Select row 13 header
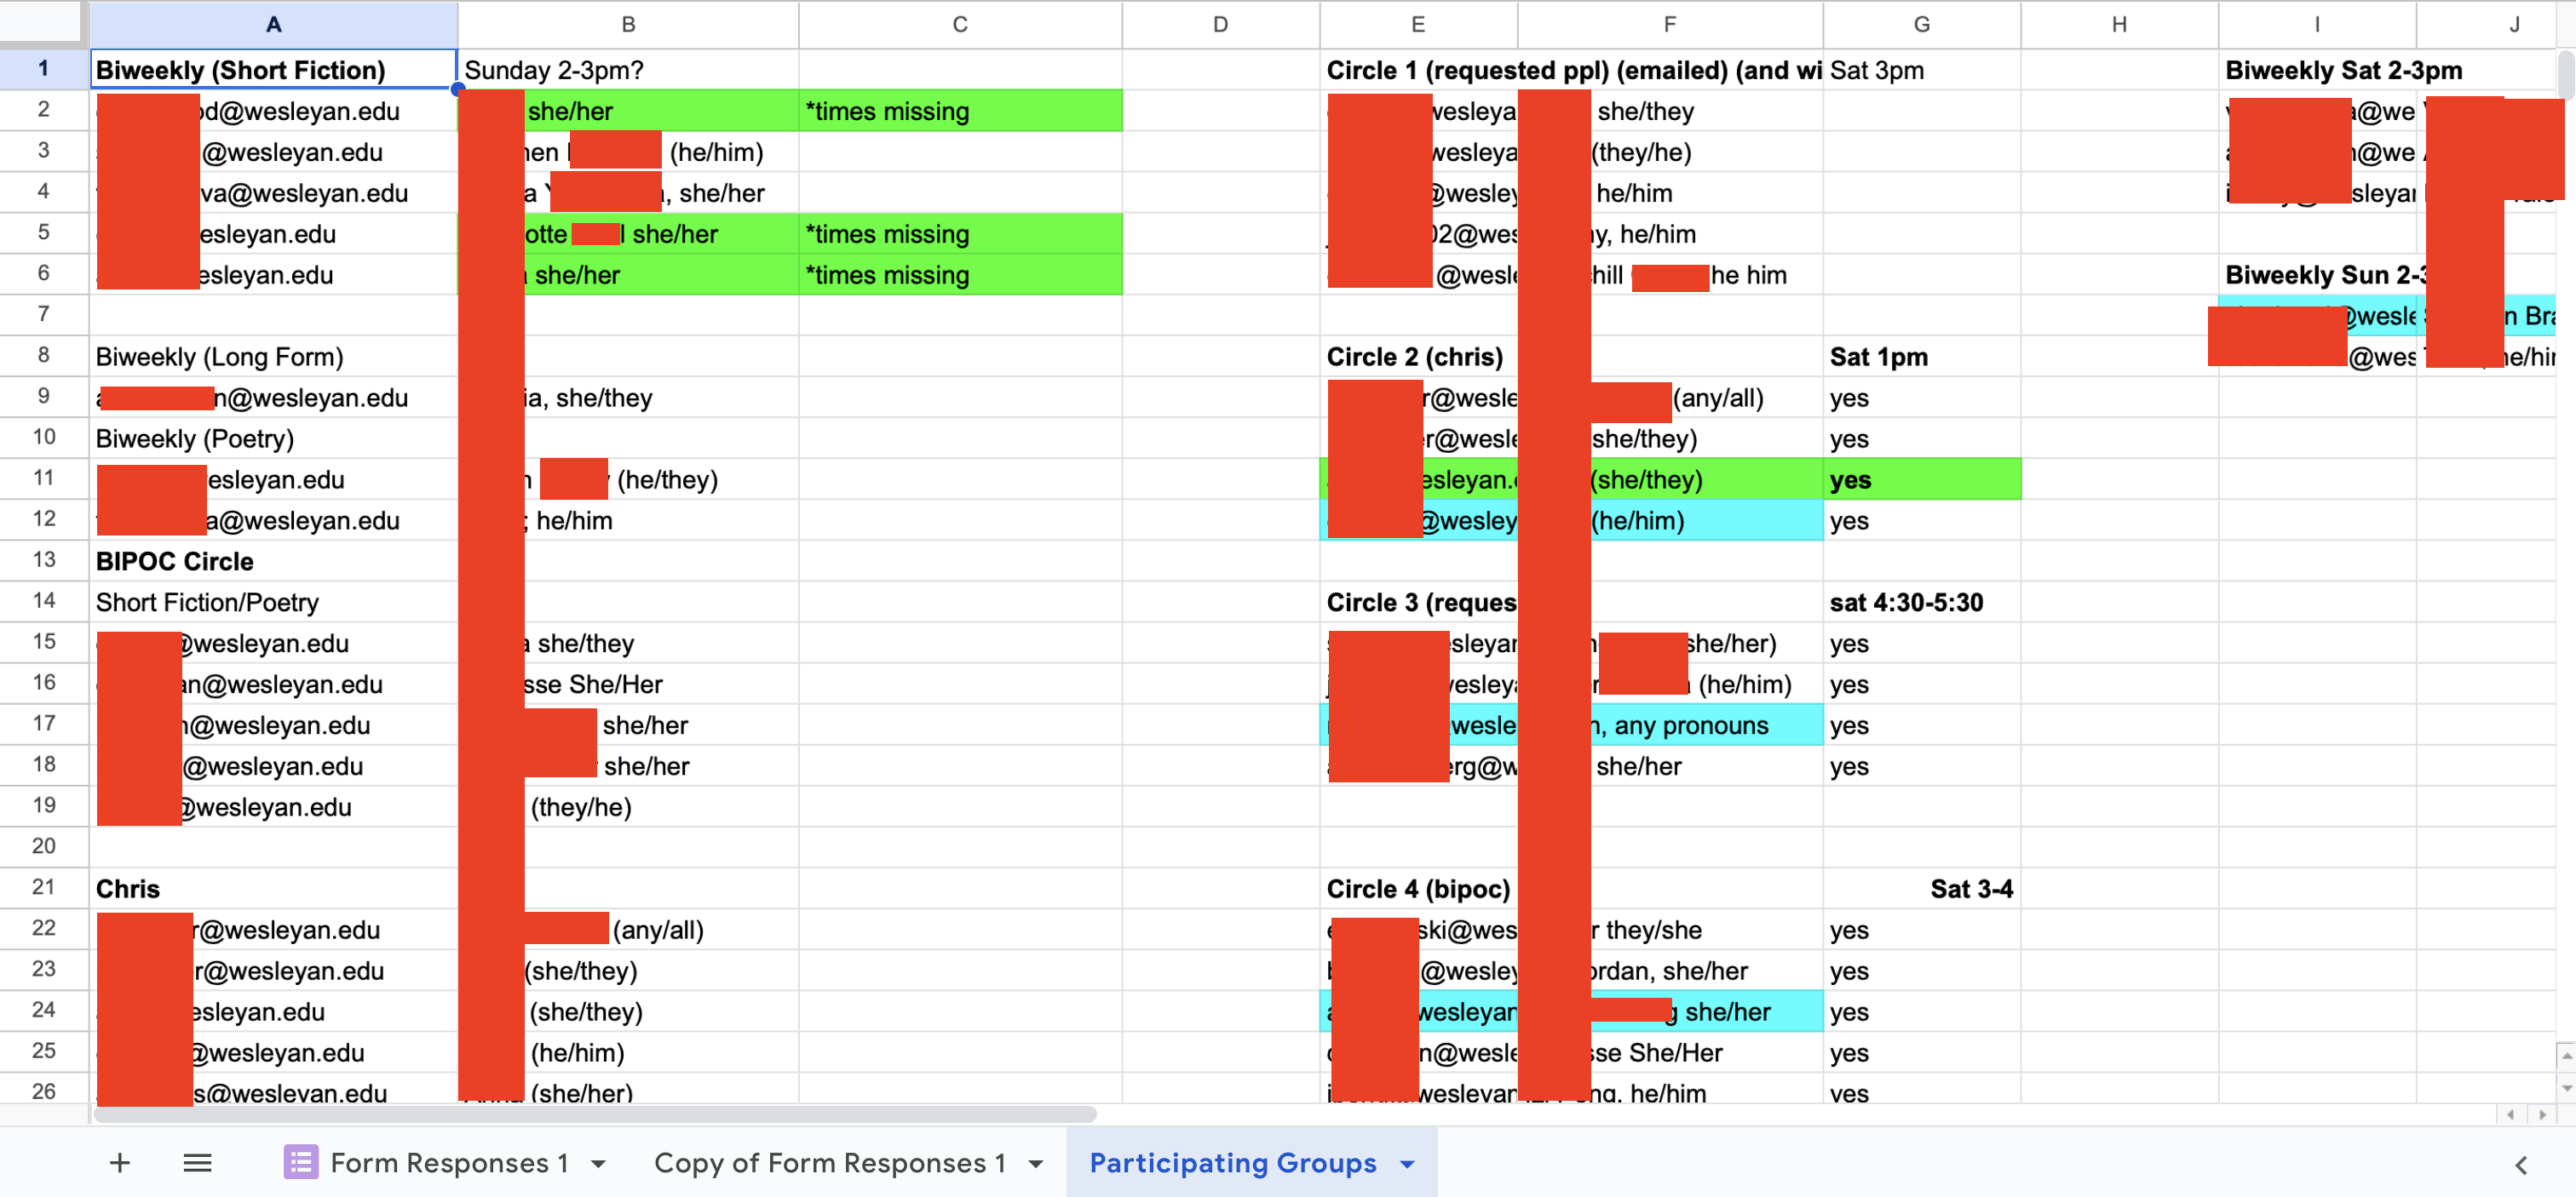This screenshot has width=2576, height=1197. coord(44,559)
